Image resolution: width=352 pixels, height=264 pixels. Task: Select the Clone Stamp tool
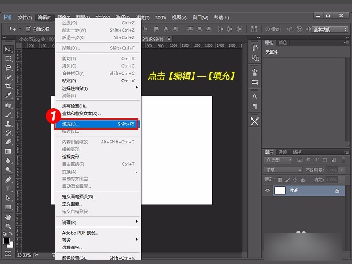tap(8, 124)
